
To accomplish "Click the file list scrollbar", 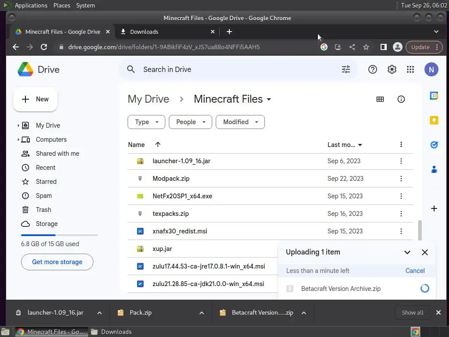I will [x=420, y=230].
